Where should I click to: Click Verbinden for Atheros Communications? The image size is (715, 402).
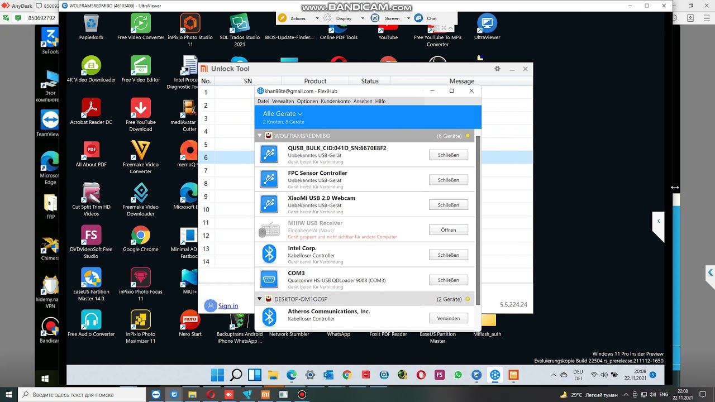click(x=449, y=318)
